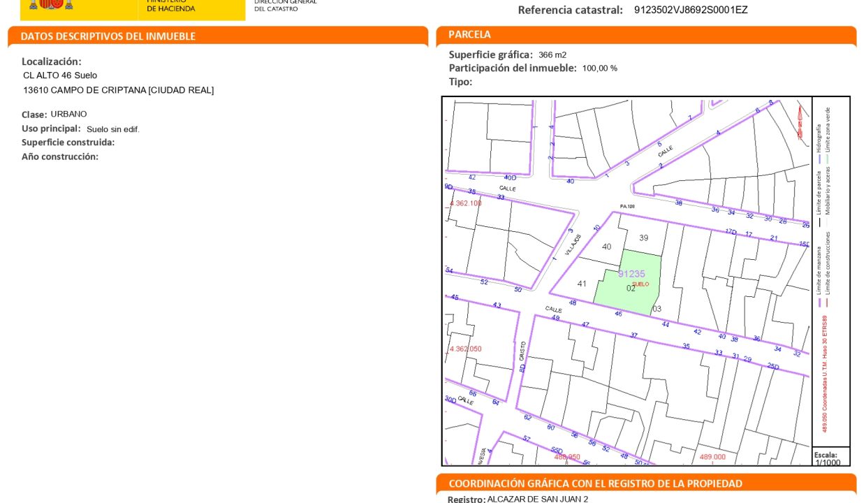Click the Escala 1/1000 scale box
Viewport: 866px width, 503px height.
point(829,458)
